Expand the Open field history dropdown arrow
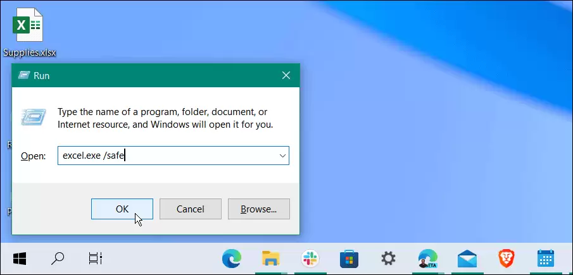The height and width of the screenshot is (275, 573). (282, 156)
